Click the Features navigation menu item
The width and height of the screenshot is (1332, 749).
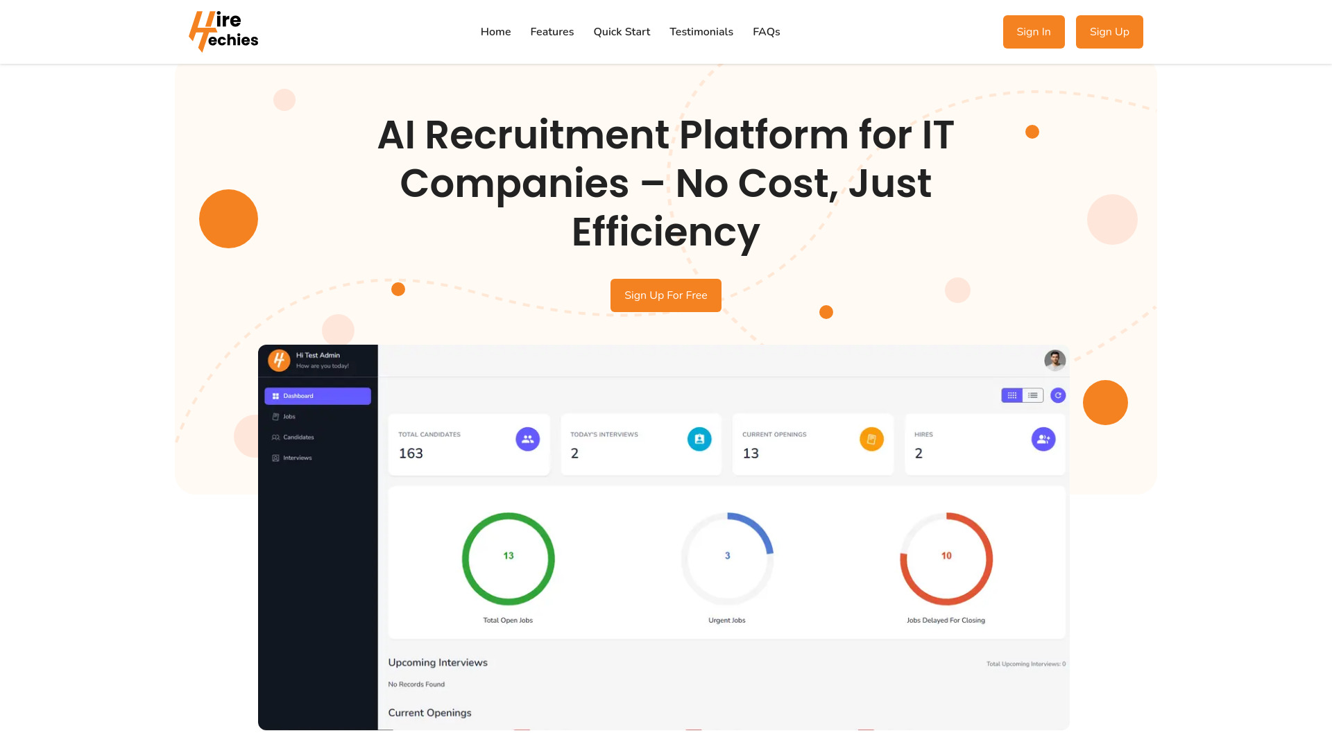tap(552, 32)
